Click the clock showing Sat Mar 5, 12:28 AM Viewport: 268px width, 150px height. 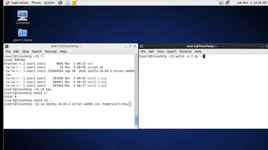coord(252,3)
